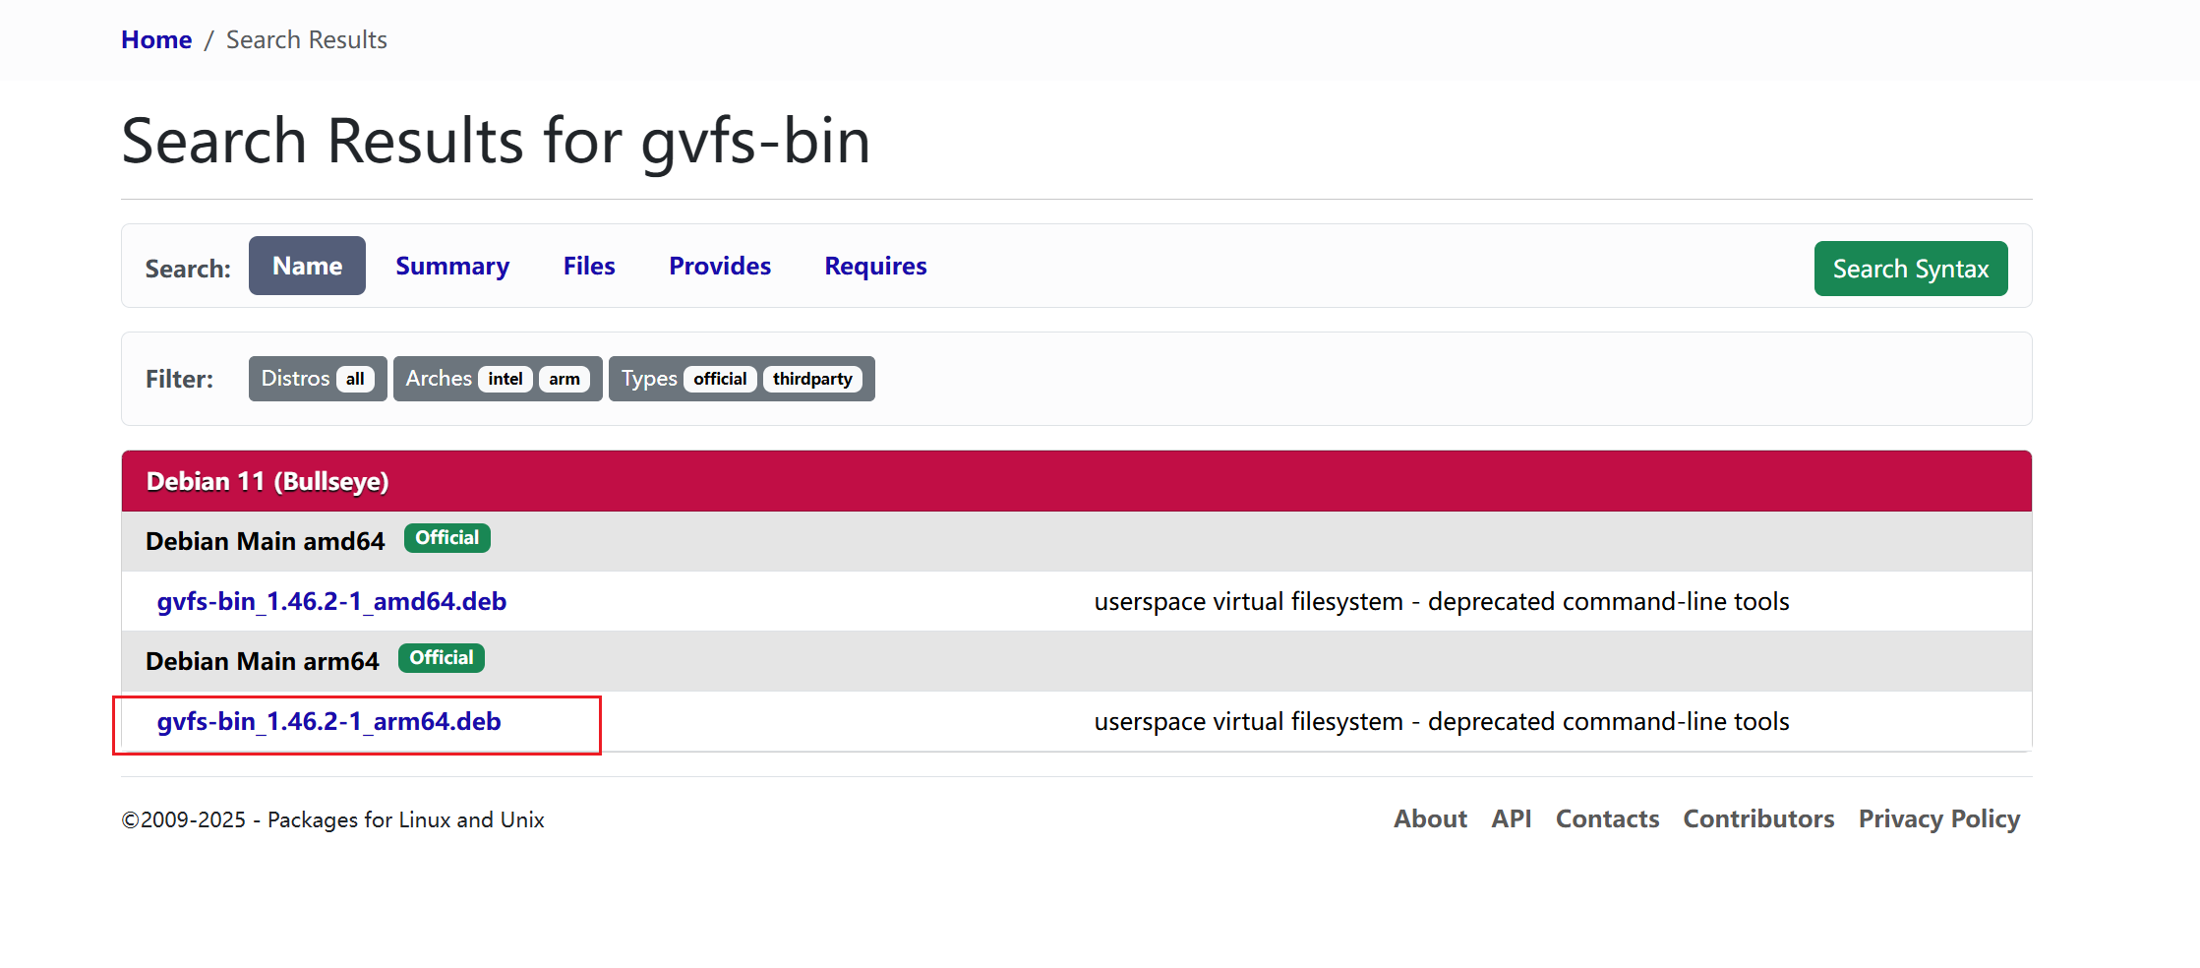Open the About page
Image resolution: width=2200 pixels, height=968 pixels.
click(x=1430, y=818)
